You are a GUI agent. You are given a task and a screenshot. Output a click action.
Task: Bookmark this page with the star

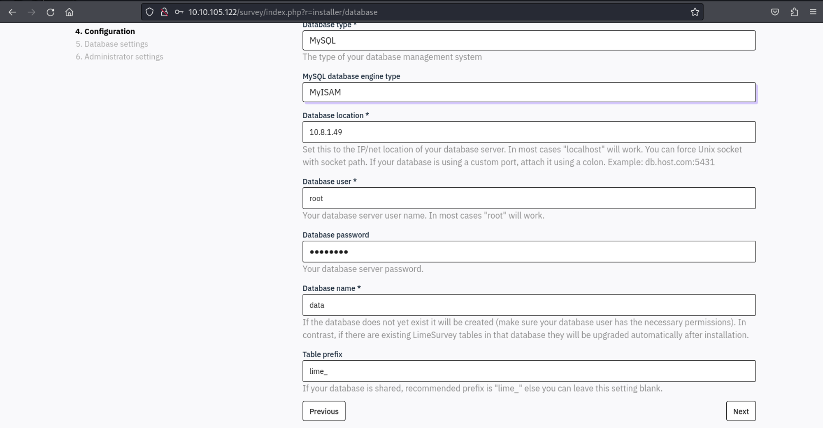pos(695,12)
